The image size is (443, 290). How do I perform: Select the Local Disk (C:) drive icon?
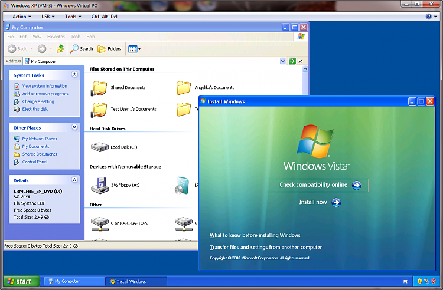(100, 147)
